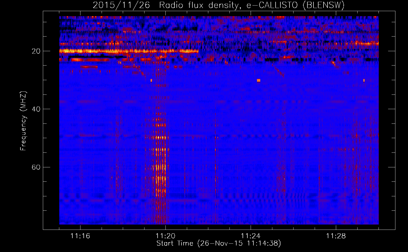Click the orange square marker near 11:24
408x252 pixels.
pyautogui.click(x=258, y=80)
